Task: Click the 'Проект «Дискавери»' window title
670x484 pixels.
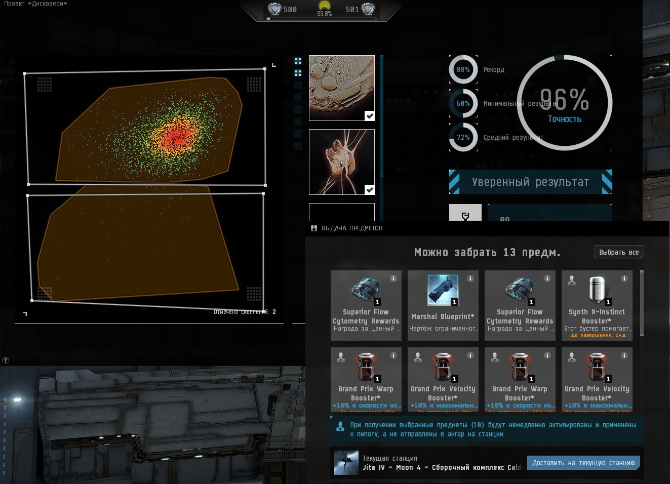Action: [35, 4]
